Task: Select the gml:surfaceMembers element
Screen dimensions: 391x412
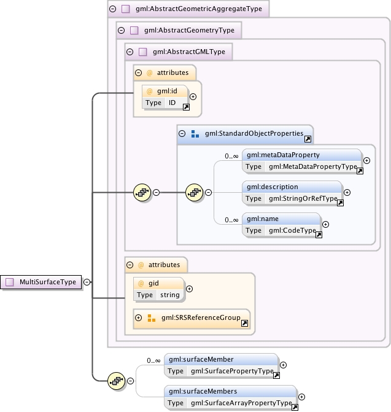Action: pos(230,397)
